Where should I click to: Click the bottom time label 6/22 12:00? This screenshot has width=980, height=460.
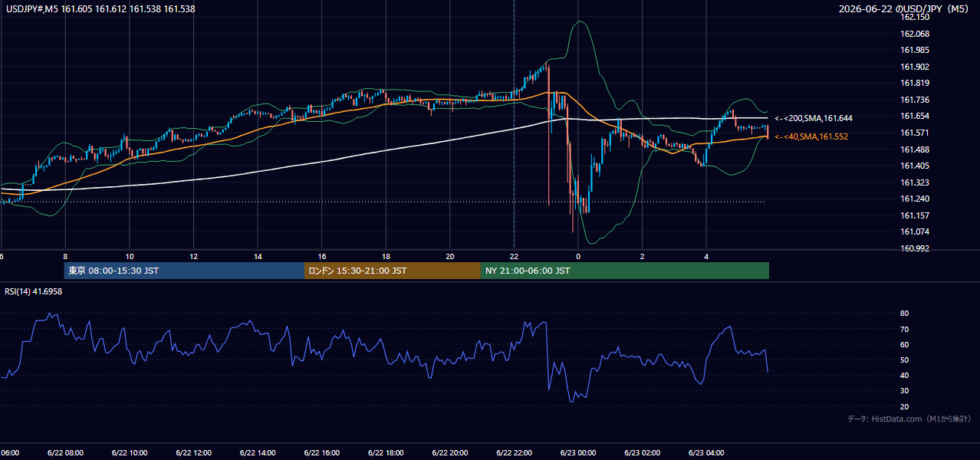[x=193, y=453]
